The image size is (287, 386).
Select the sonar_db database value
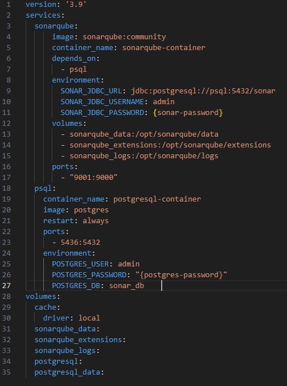click(x=126, y=286)
